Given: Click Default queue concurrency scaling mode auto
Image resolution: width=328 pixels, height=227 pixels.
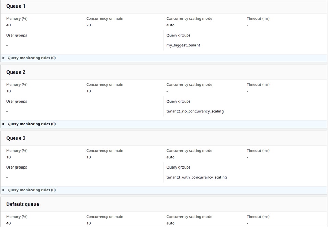Looking at the screenshot, I should [171, 223].
